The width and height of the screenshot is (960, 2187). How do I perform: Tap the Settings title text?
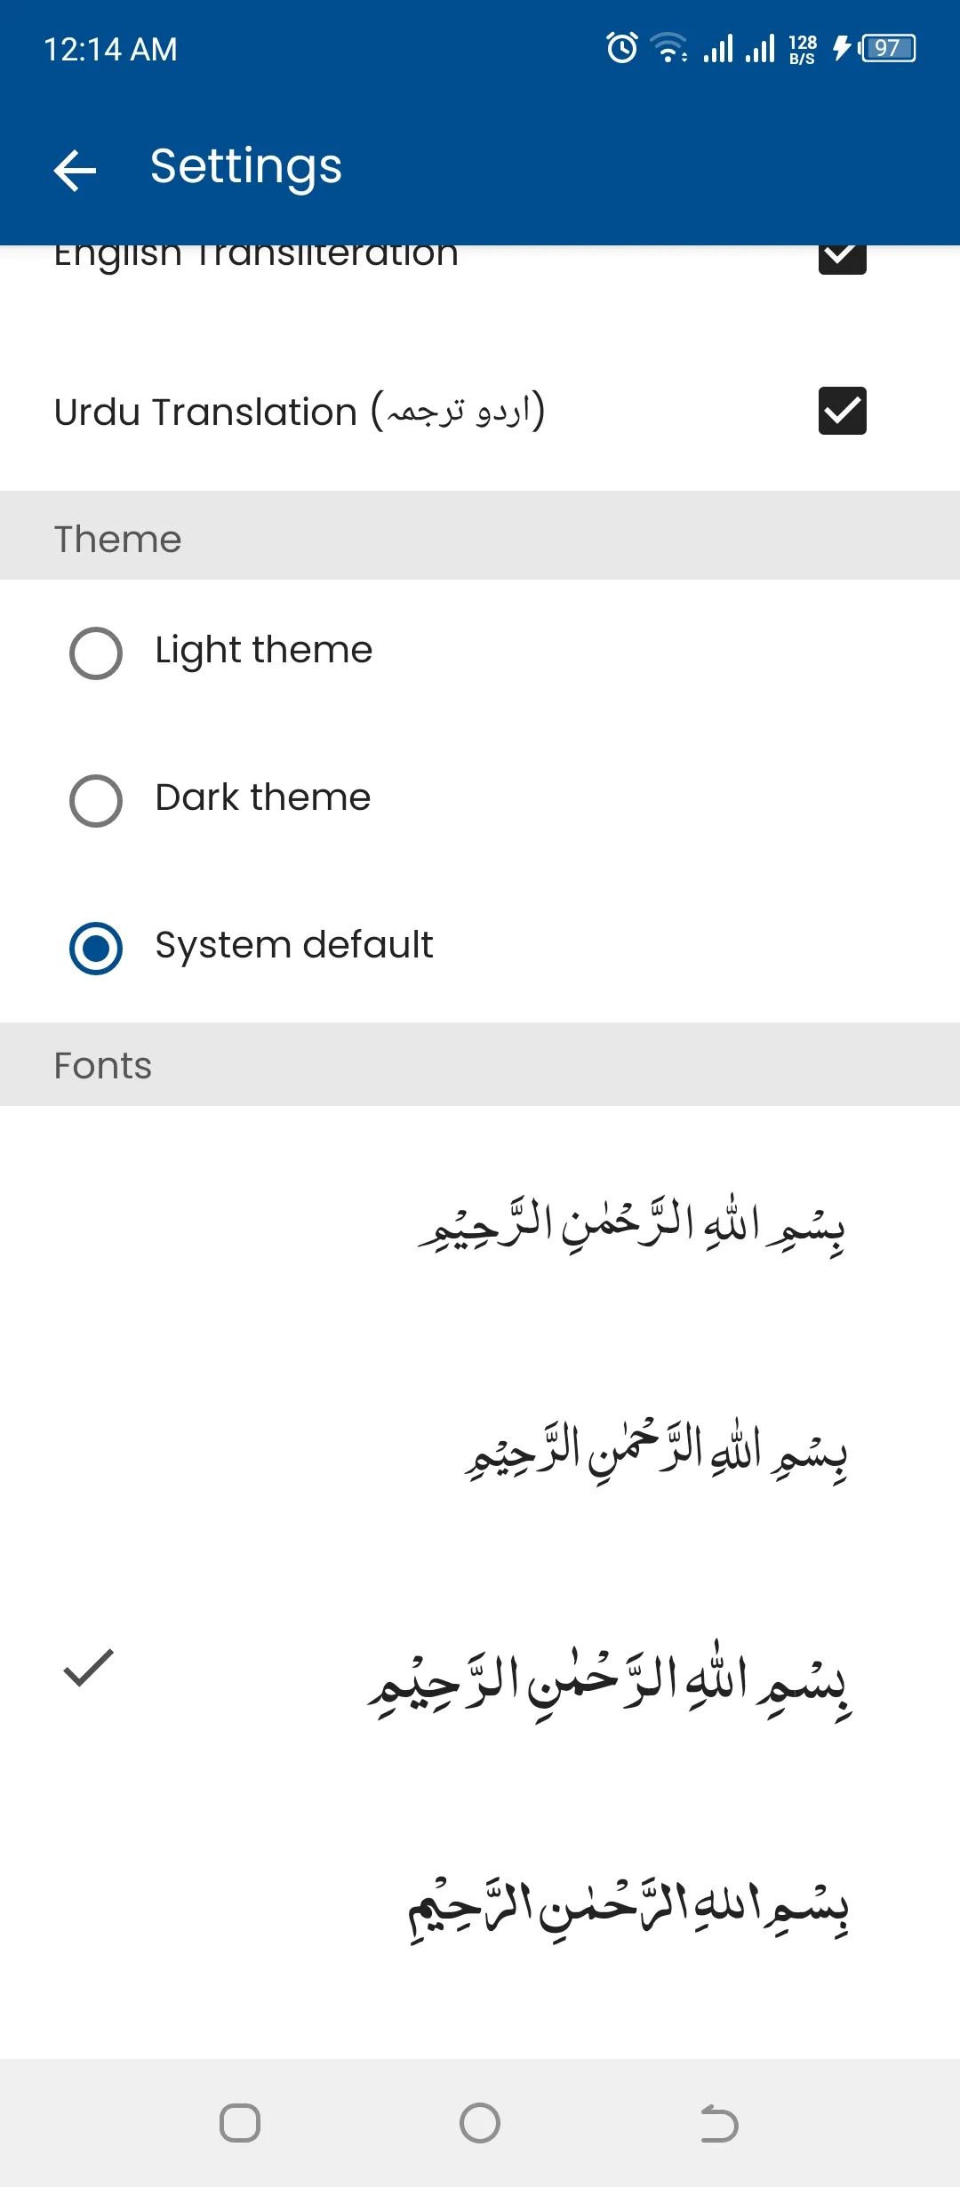click(245, 165)
